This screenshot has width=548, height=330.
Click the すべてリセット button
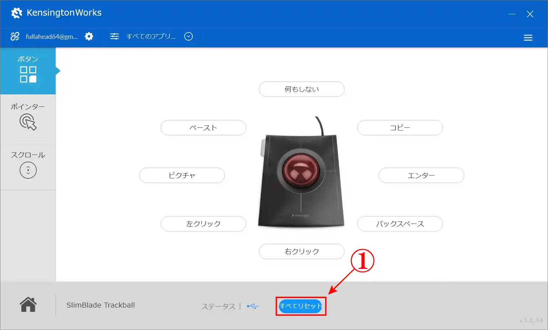[x=300, y=306]
